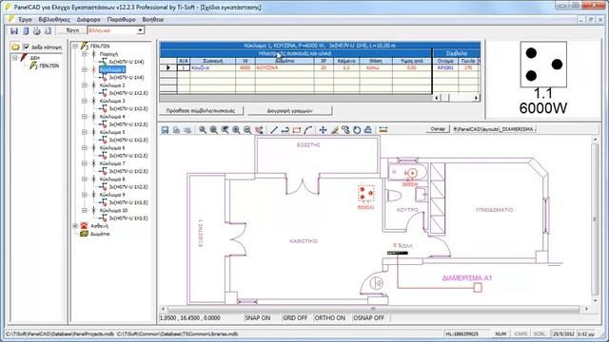Select Κύκλωμα 6 in the tree
This screenshot has width=609, height=342.
(112, 148)
